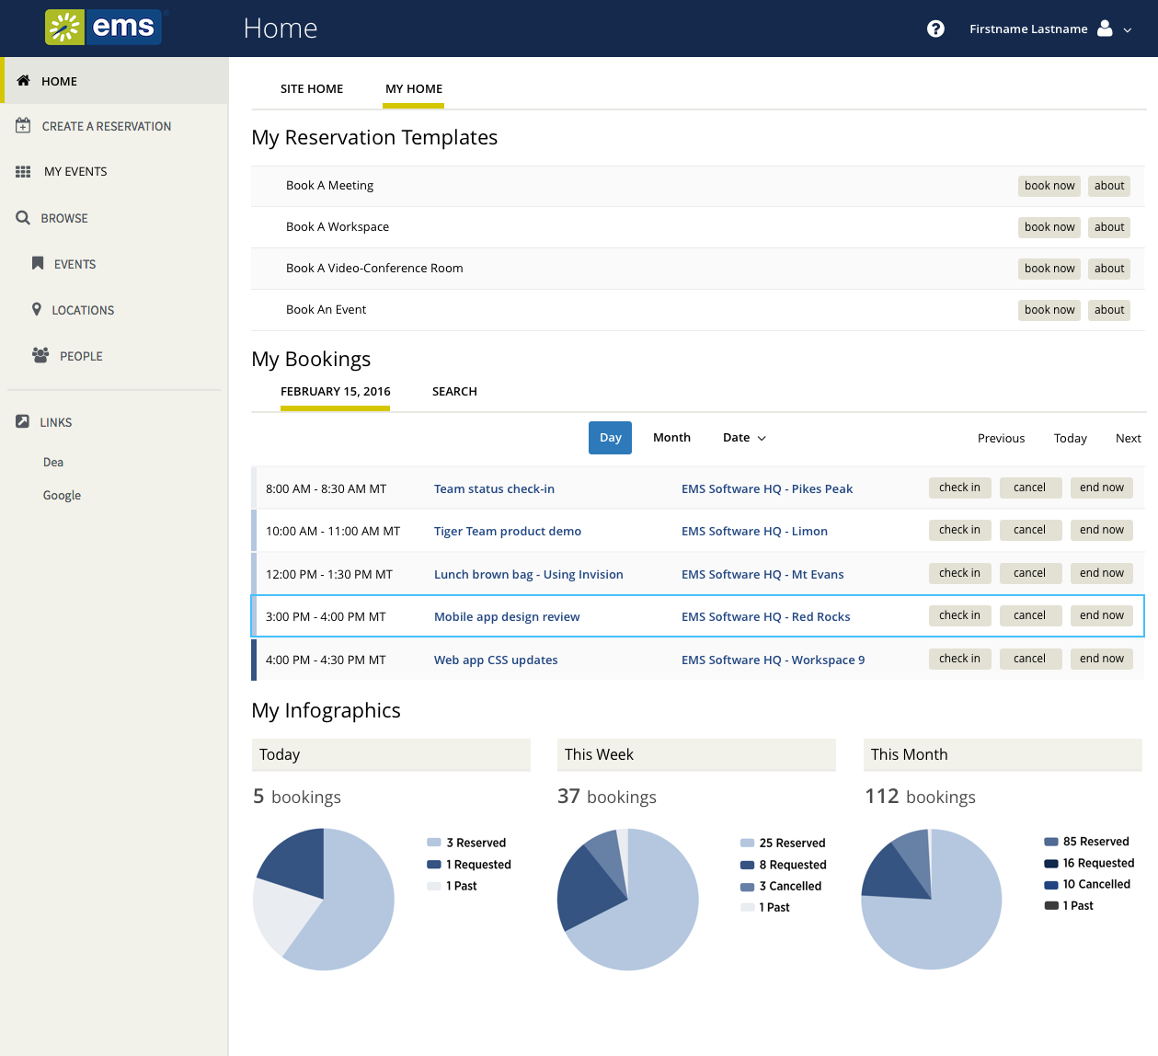Click the Create A Reservation calendar icon

pyautogui.click(x=23, y=126)
